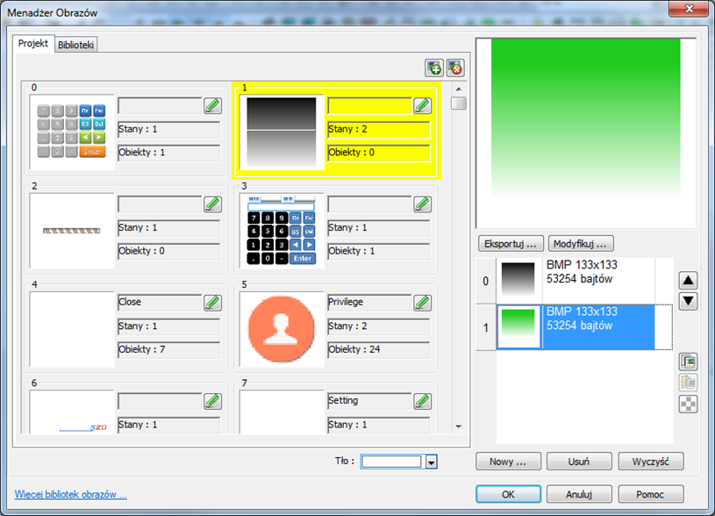
Task: Click the image list scrollbar down arrow
Action: 459,426
